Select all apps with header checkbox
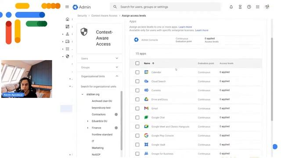Image resolution: width=281 pixels, height=158 pixels. click(137, 63)
